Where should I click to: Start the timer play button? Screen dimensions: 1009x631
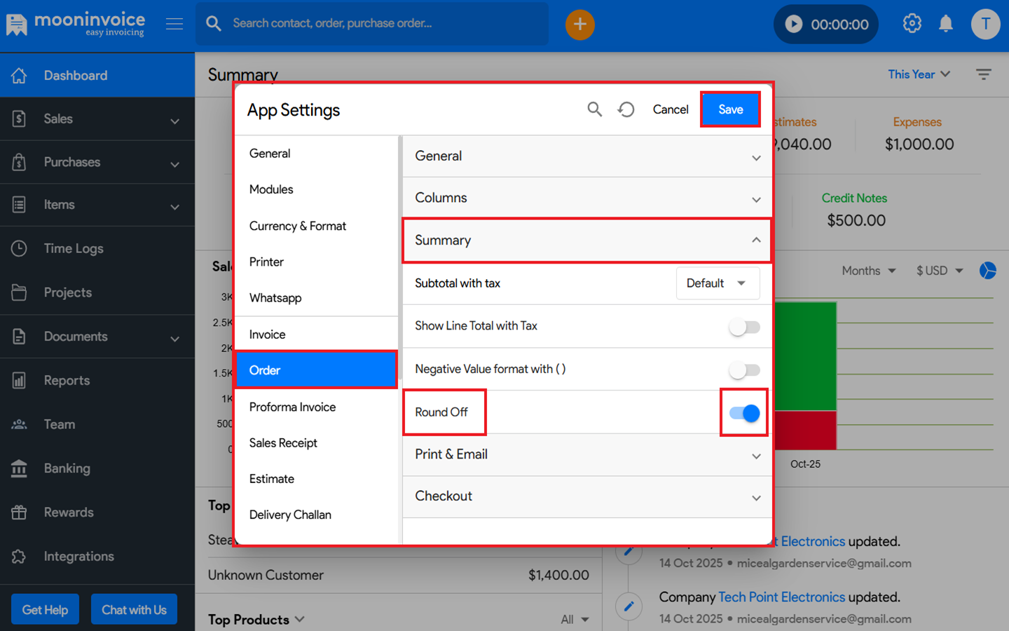point(793,25)
